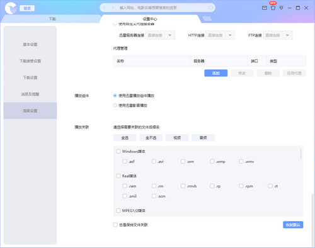Open the main menu dropdown icon
This screenshot has height=248, width=315.
281,8
